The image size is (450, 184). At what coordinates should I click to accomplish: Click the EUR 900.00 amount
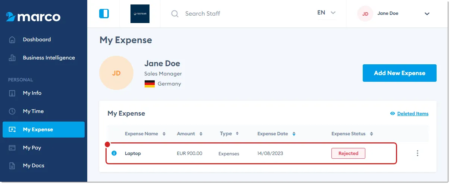tap(189, 153)
